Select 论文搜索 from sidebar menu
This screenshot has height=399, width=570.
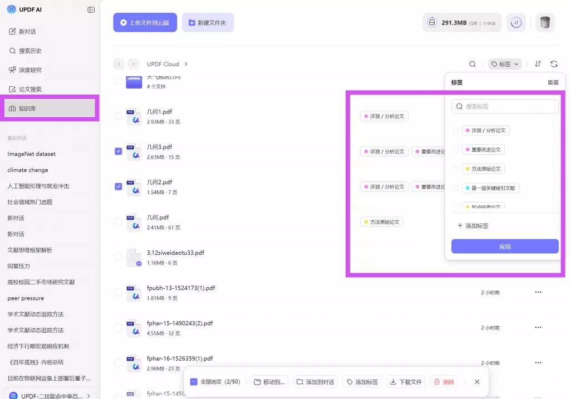pos(30,89)
